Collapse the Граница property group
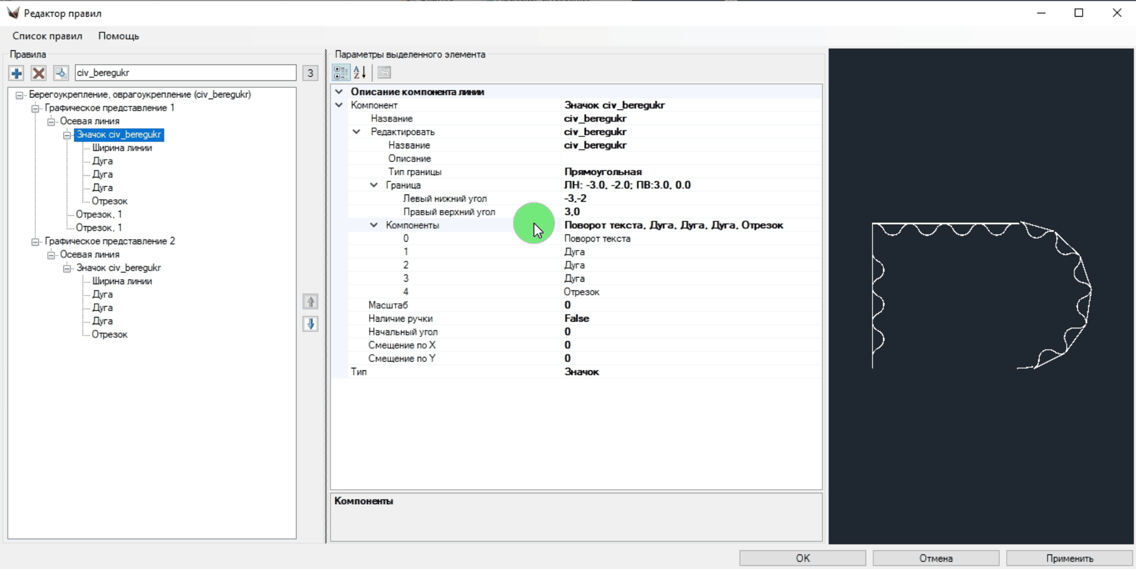Screen dimensions: 1136x569 pyautogui.click(x=374, y=185)
